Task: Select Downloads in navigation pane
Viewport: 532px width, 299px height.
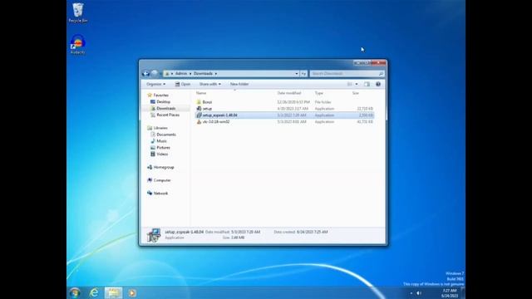Action: [x=166, y=109]
